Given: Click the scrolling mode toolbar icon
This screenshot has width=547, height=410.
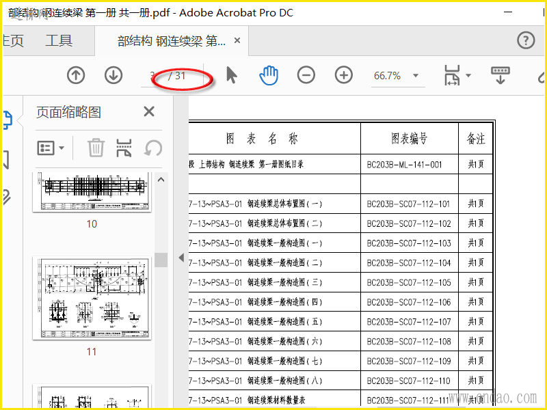Looking at the screenshot, I should pyautogui.click(x=501, y=75).
